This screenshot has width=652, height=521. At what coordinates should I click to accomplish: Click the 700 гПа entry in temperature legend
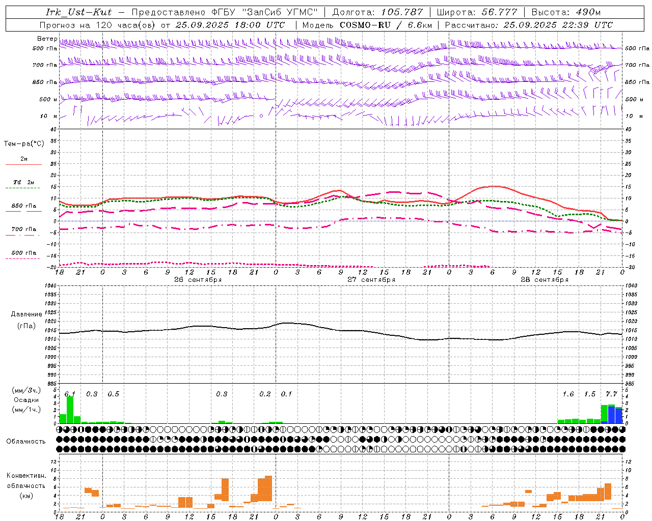point(24,229)
